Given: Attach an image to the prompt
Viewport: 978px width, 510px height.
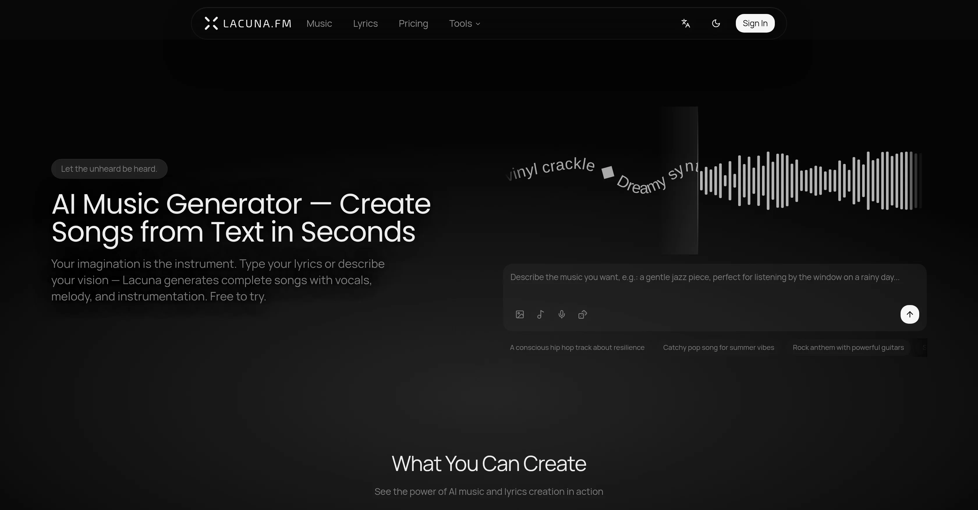Looking at the screenshot, I should pyautogui.click(x=520, y=314).
